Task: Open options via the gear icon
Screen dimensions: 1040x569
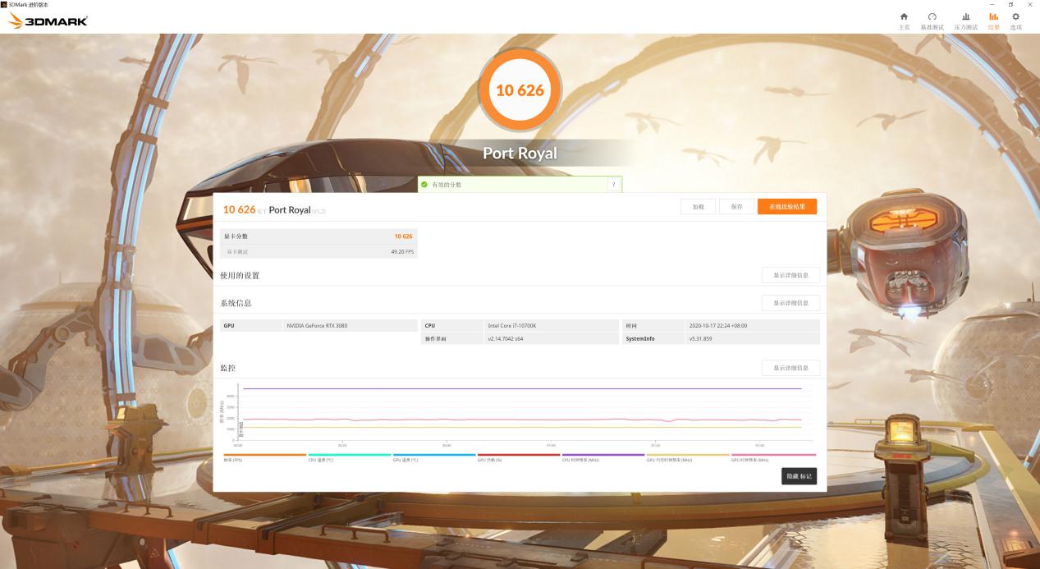Action: (x=1015, y=20)
